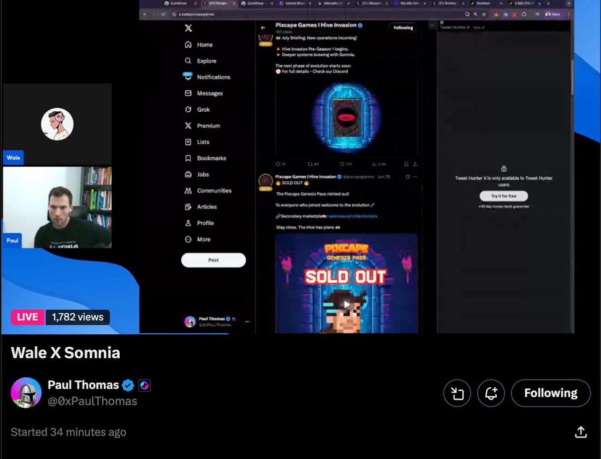This screenshot has height=459, width=601.
Task: Open Explore search in streamed sidebar
Action: pos(201,61)
